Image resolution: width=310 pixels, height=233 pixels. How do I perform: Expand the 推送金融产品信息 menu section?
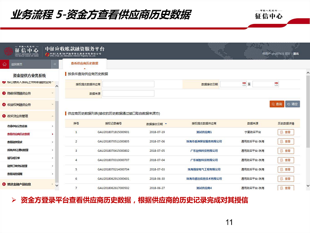[x=53, y=184]
